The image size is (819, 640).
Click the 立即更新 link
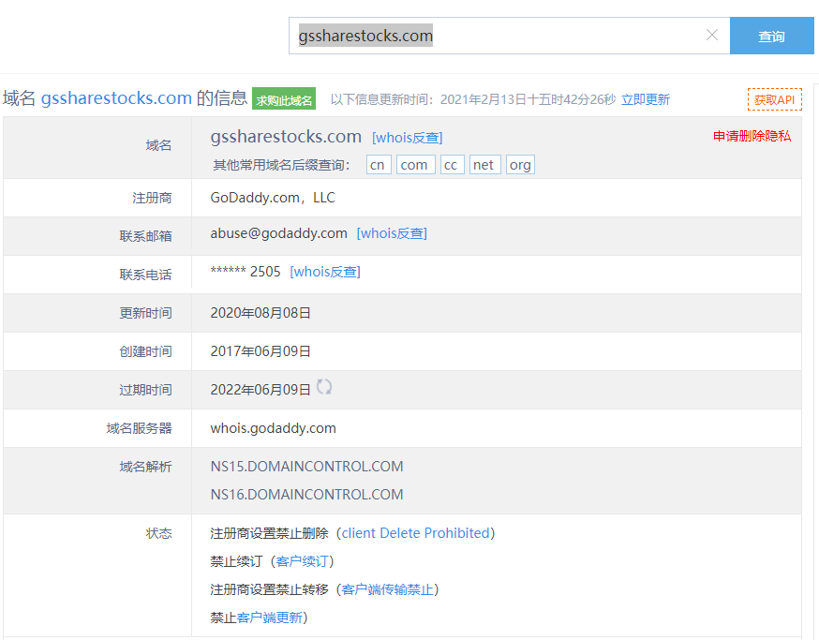pyautogui.click(x=645, y=99)
